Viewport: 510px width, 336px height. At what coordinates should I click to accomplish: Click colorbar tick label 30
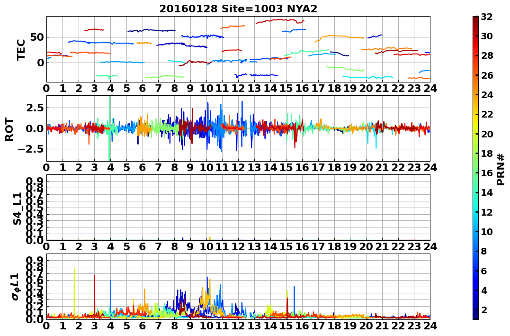click(487, 36)
